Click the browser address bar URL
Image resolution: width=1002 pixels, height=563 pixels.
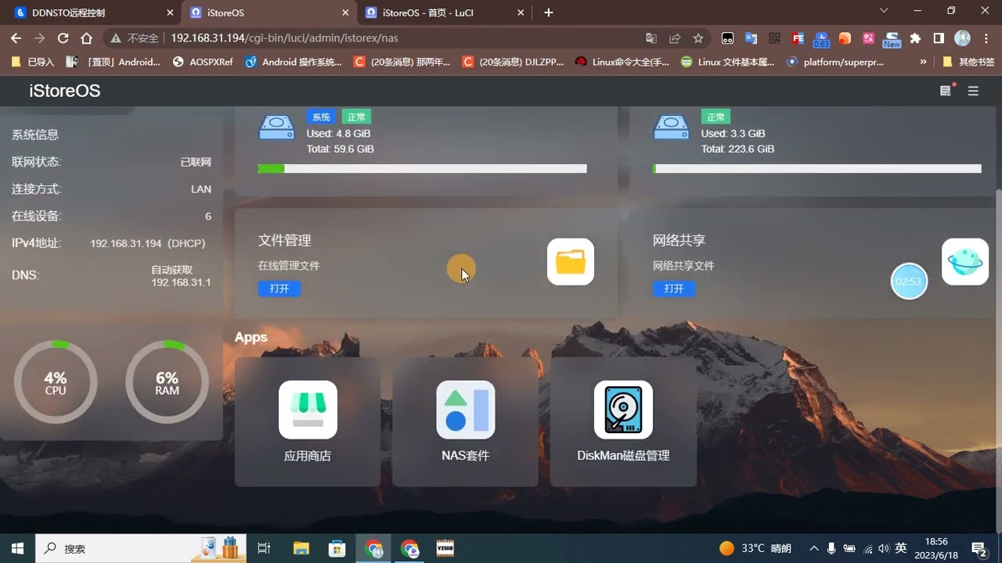(x=285, y=38)
